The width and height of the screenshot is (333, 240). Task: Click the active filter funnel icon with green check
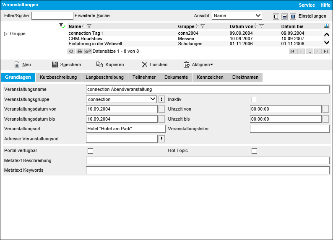[62, 26]
